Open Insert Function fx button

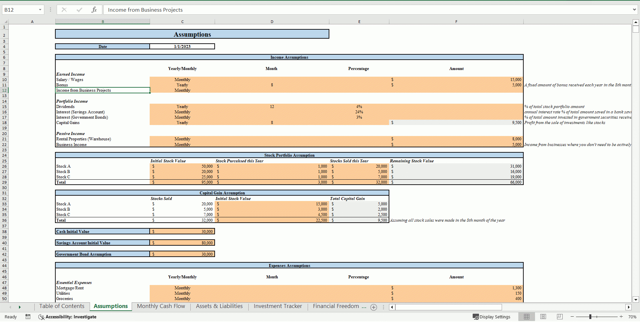pyautogui.click(x=94, y=10)
